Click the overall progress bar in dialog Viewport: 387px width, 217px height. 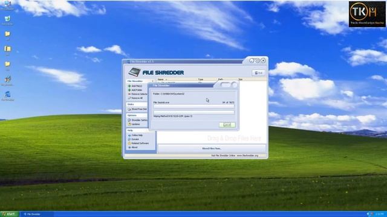tap(193, 113)
